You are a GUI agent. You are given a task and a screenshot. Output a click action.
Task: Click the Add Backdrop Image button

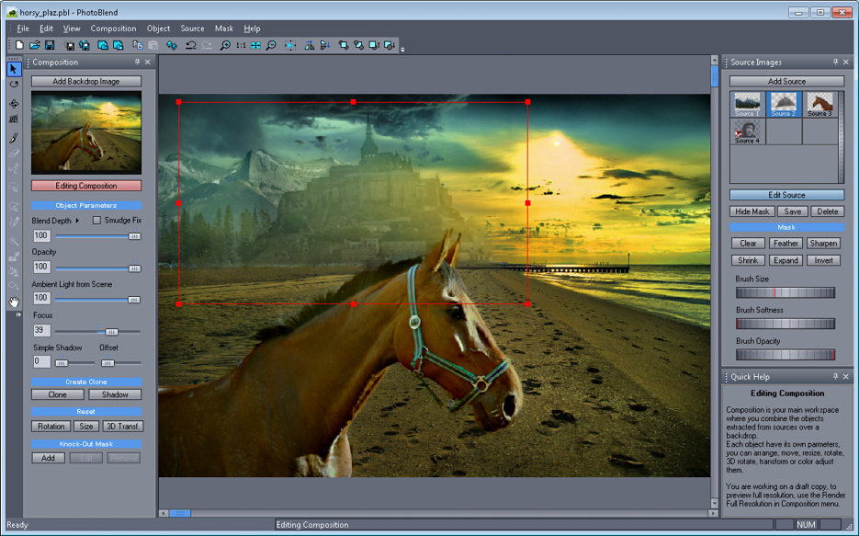click(x=86, y=82)
